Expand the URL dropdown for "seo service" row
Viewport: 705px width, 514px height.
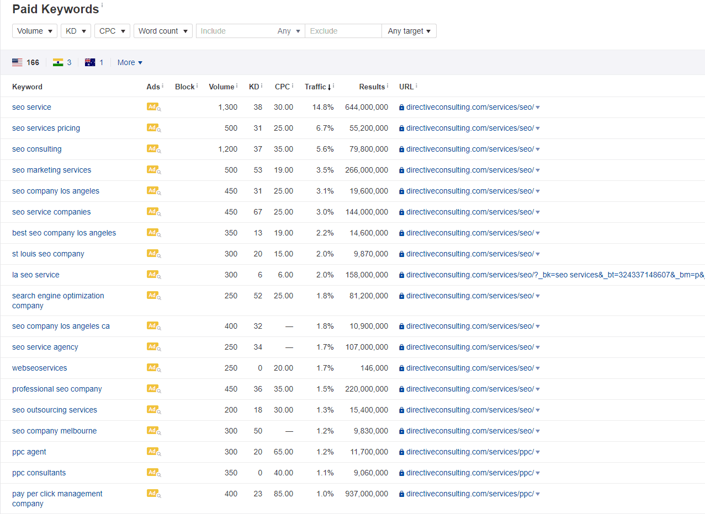click(537, 106)
